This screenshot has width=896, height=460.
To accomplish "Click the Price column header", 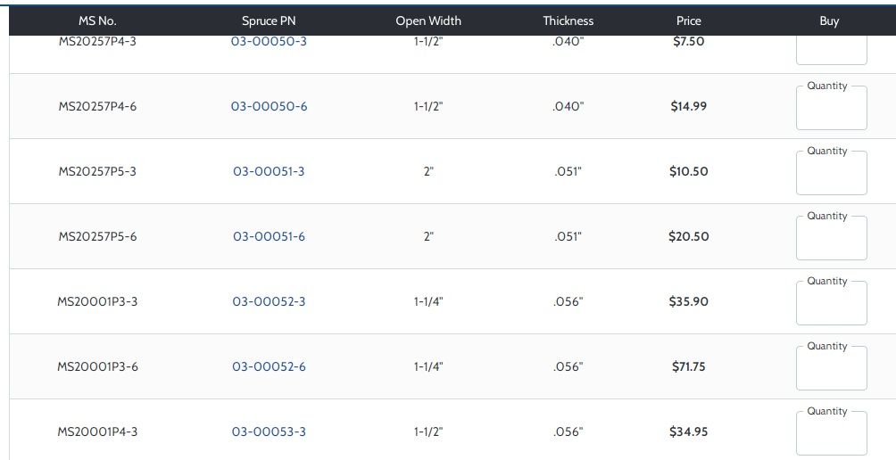I will (x=689, y=21).
